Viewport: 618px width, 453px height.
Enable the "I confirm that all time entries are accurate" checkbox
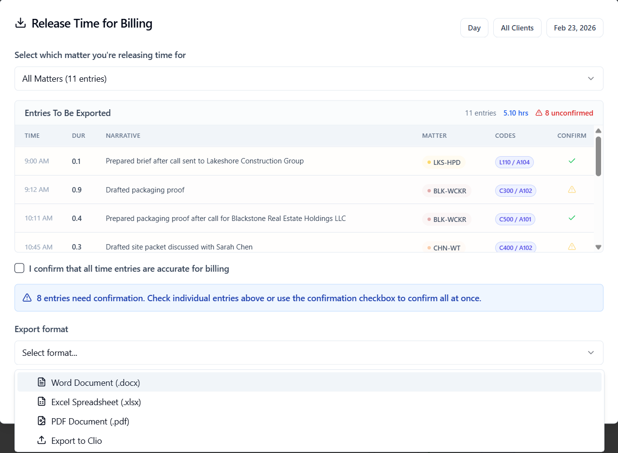tap(19, 268)
